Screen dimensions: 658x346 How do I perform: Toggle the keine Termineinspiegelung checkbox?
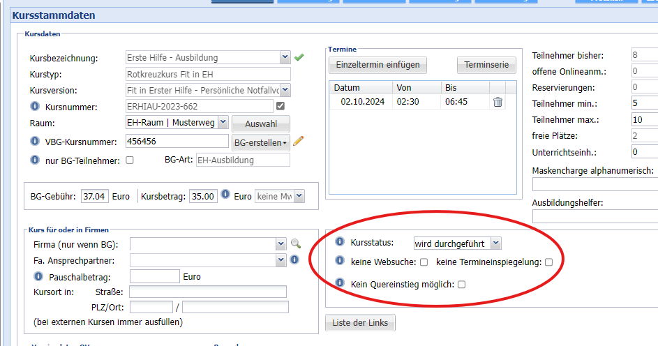(x=548, y=263)
